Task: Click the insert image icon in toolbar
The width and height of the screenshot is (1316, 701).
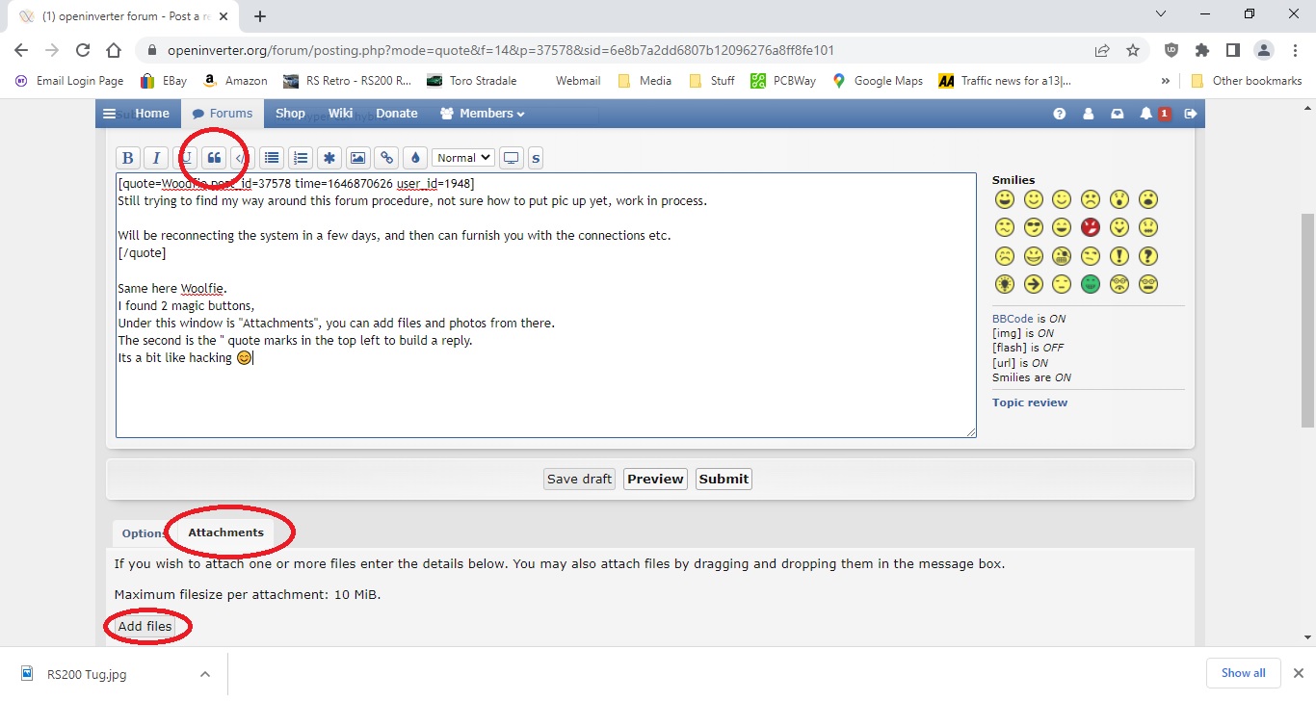Action: point(357,158)
